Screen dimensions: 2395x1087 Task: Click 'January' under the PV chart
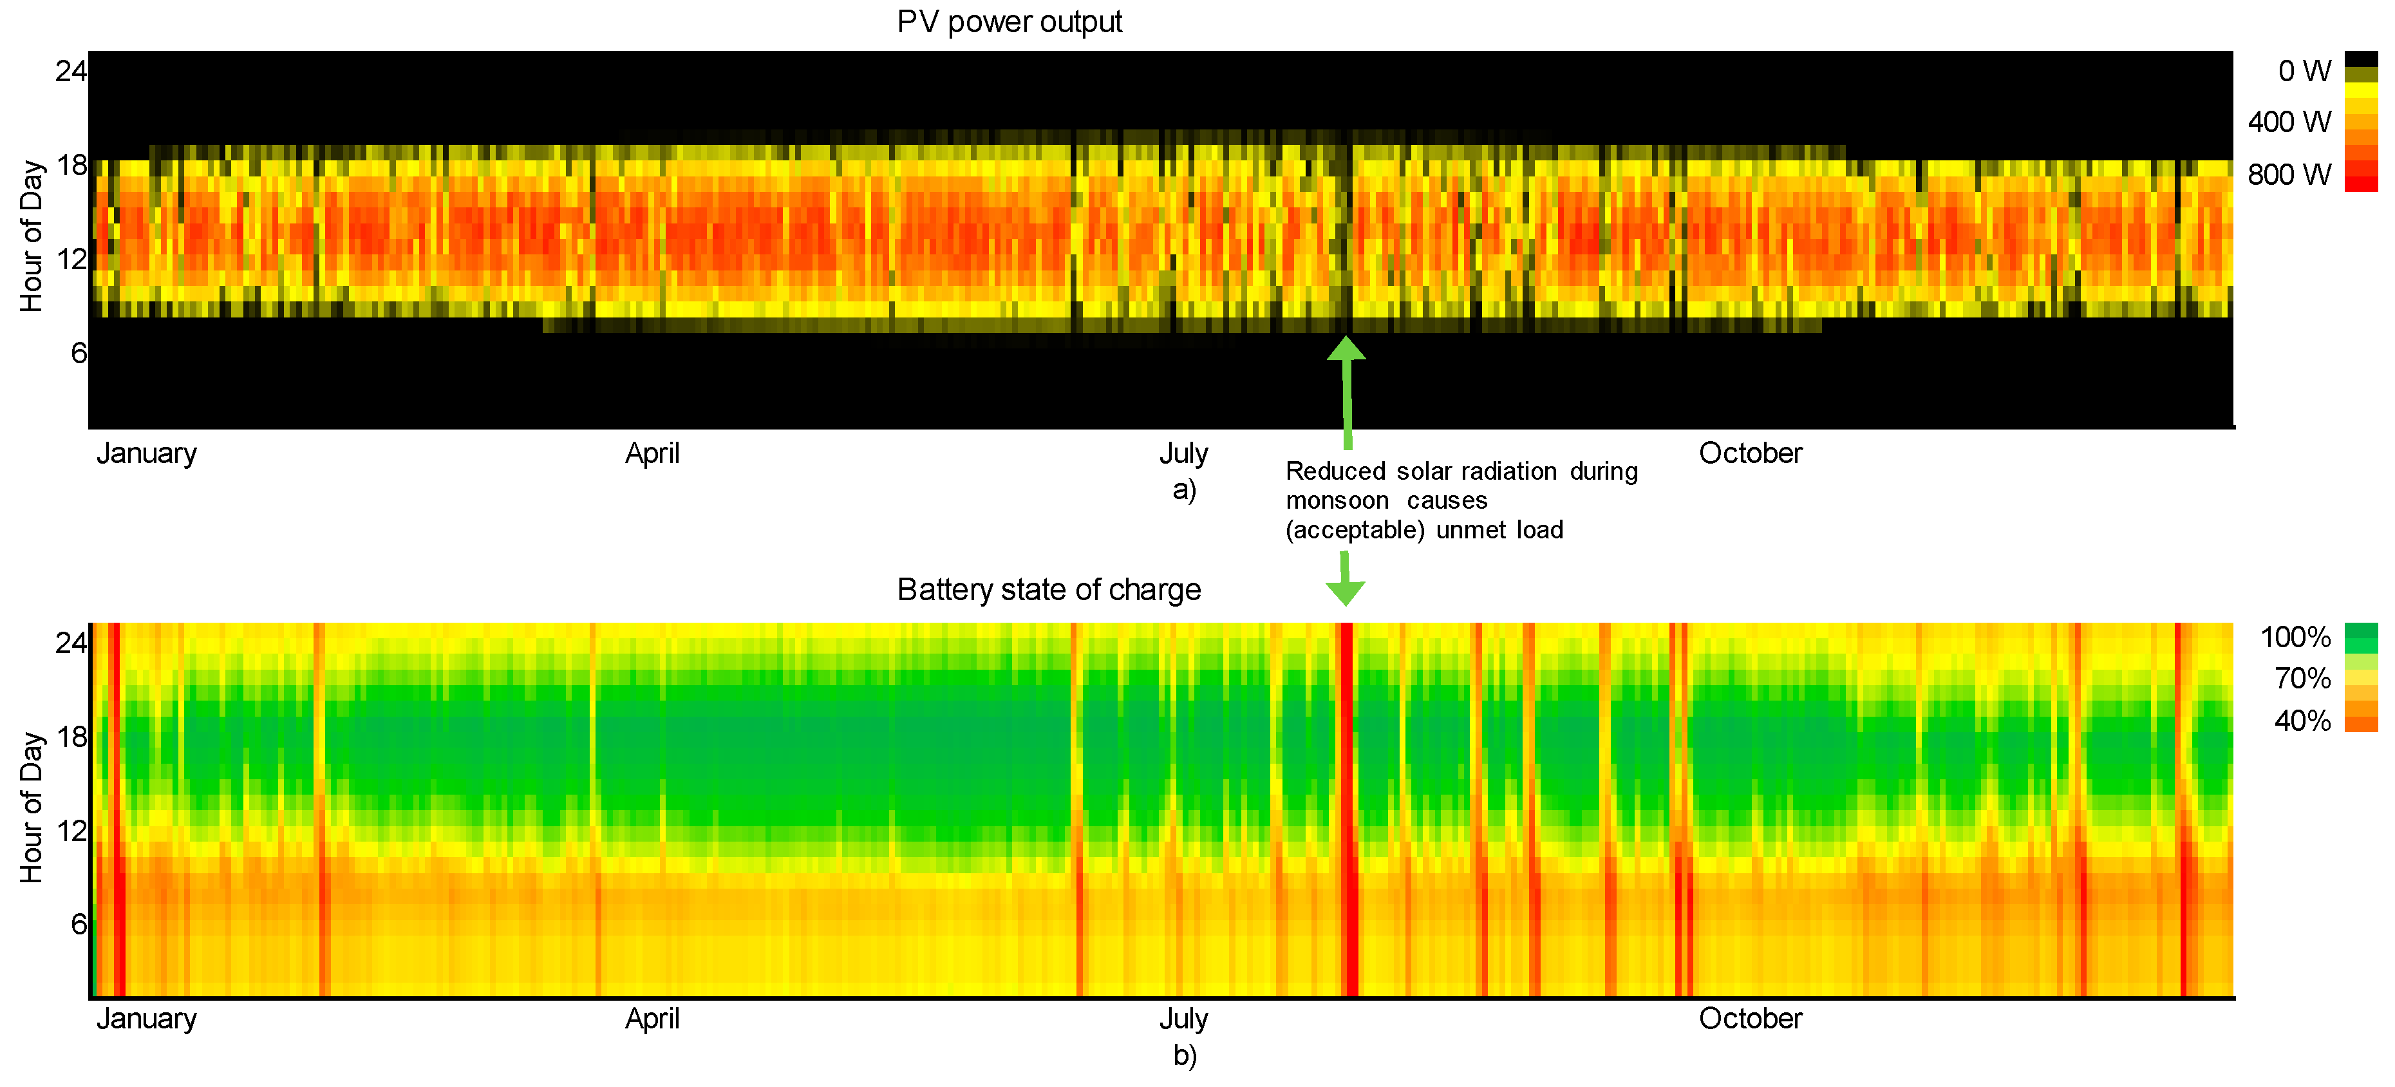tap(146, 454)
